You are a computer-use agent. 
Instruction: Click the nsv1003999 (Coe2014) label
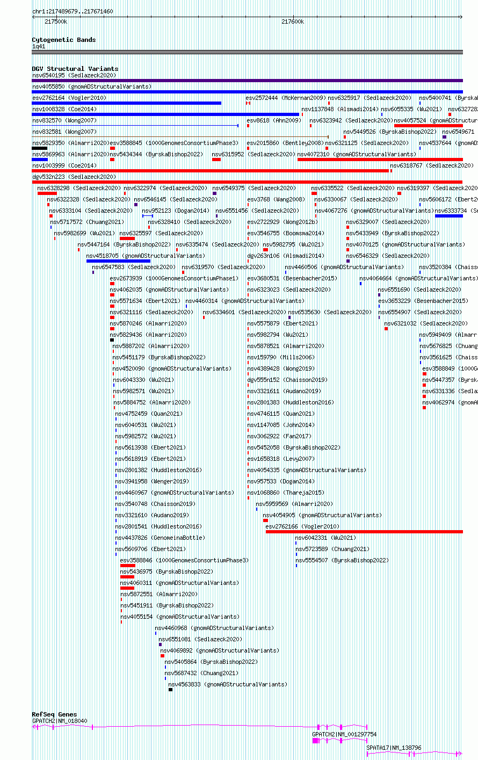tap(64, 165)
